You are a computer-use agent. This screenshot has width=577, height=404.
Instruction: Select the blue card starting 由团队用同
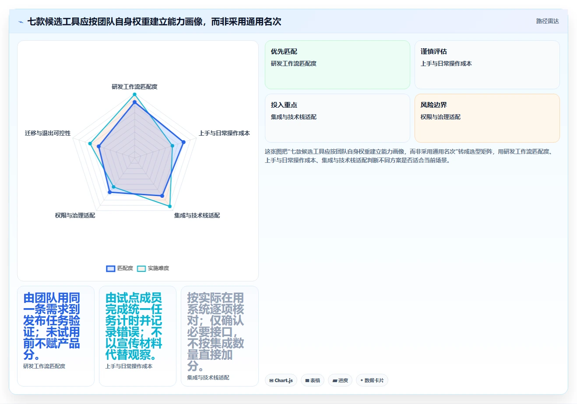coord(56,336)
